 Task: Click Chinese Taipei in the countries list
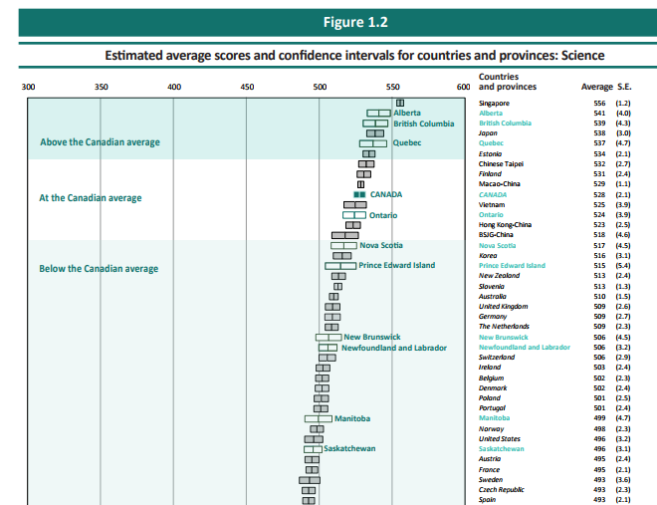pos(500,163)
